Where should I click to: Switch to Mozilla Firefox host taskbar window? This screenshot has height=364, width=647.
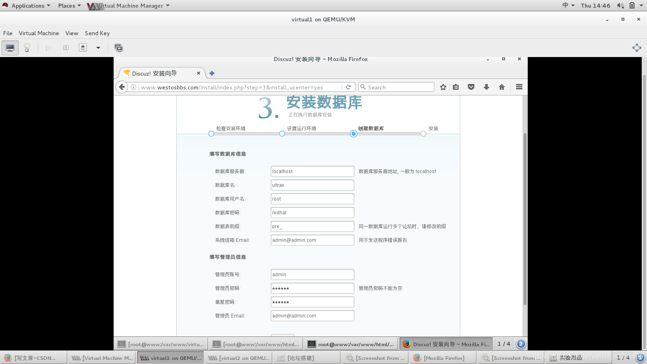click(x=442, y=358)
